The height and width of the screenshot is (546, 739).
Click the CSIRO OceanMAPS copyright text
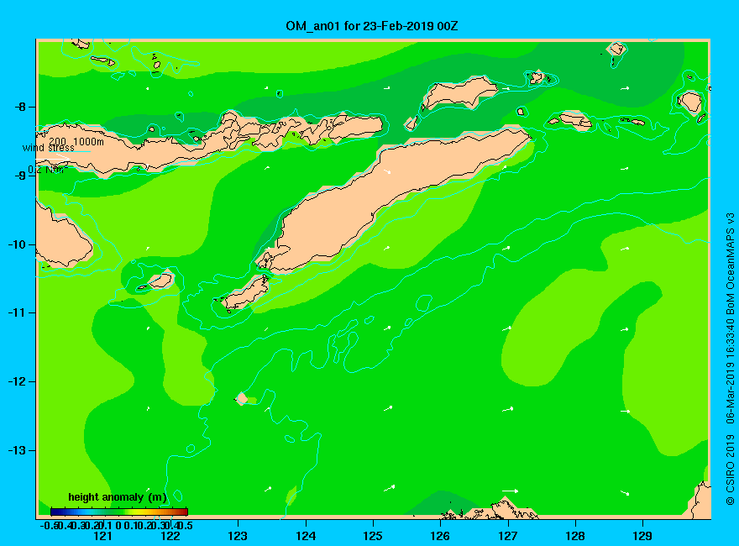730,360
